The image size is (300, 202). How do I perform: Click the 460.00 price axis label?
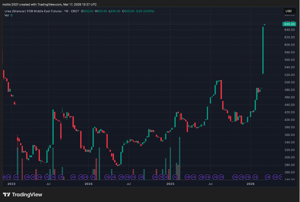[x=290, y=97]
